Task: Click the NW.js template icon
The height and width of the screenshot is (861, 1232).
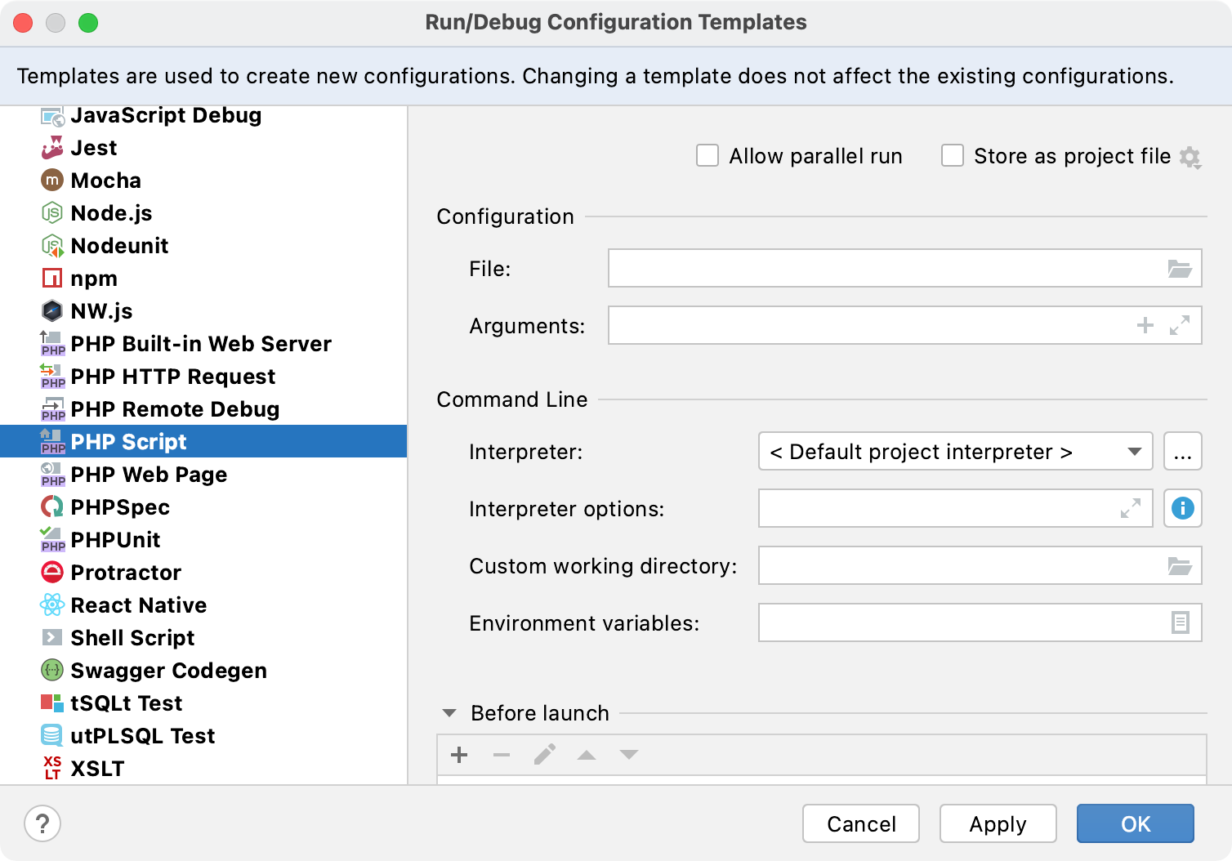Action: point(52,311)
